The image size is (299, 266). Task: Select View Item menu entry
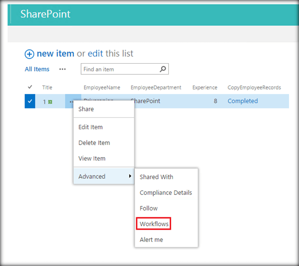tap(92, 159)
